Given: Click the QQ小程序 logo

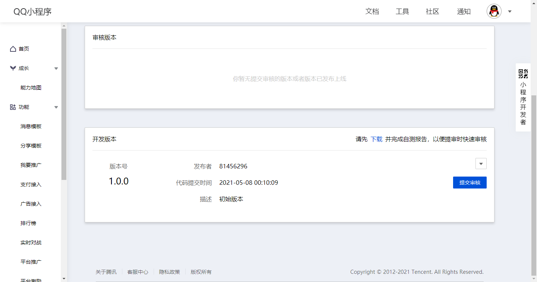Looking at the screenshot, I should 32,12.
